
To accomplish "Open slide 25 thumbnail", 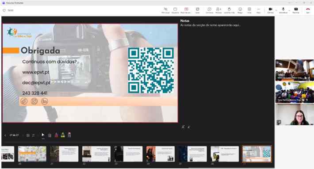I will tap(192, 154).
